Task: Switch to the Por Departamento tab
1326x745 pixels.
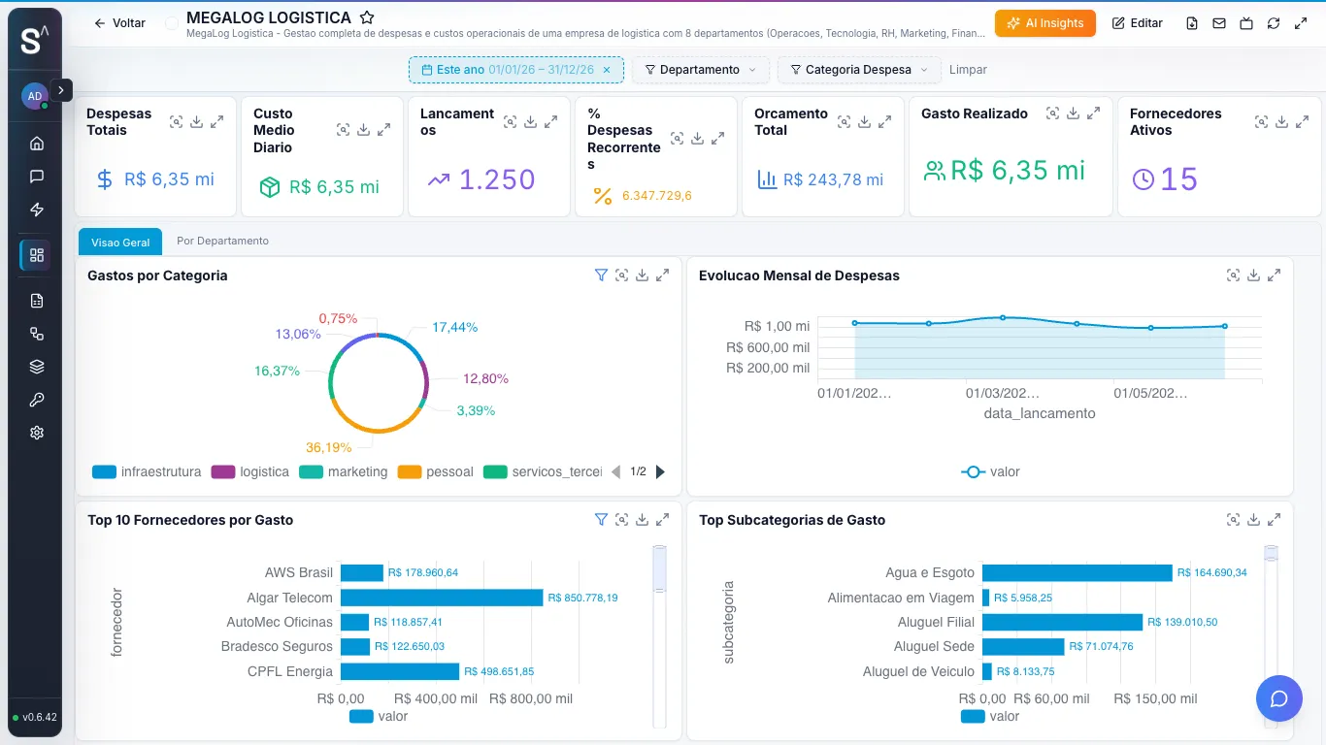Action: pyautogui.click(x=222, y=242)
